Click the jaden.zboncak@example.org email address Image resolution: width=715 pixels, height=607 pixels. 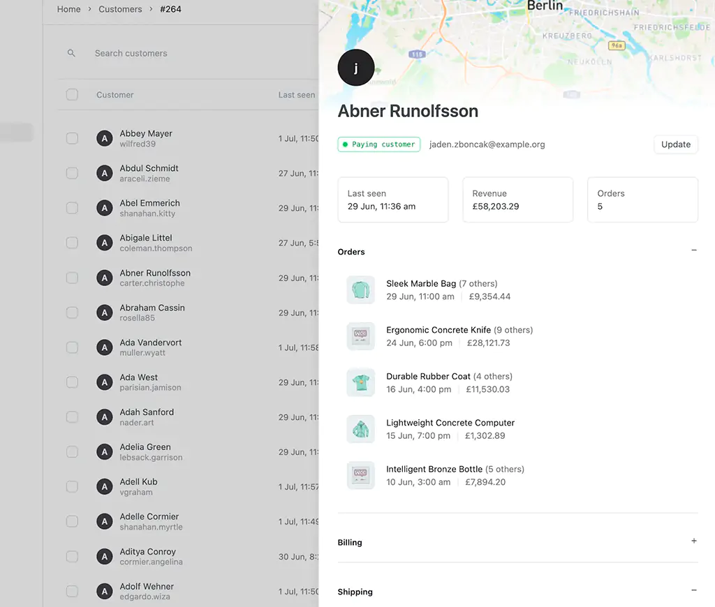click(x=487, y=144)
